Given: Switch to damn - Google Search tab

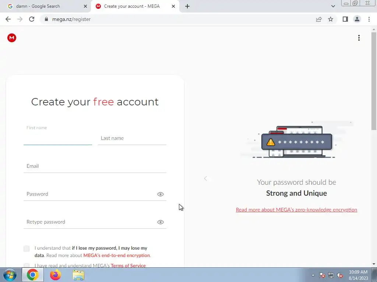Looking at the screenshot, I should click(45, 6).
